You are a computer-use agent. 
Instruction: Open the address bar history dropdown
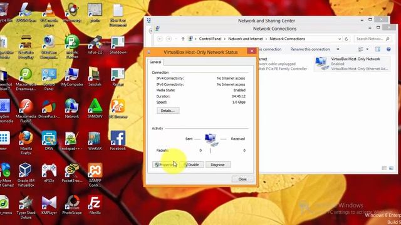[340, 39]
